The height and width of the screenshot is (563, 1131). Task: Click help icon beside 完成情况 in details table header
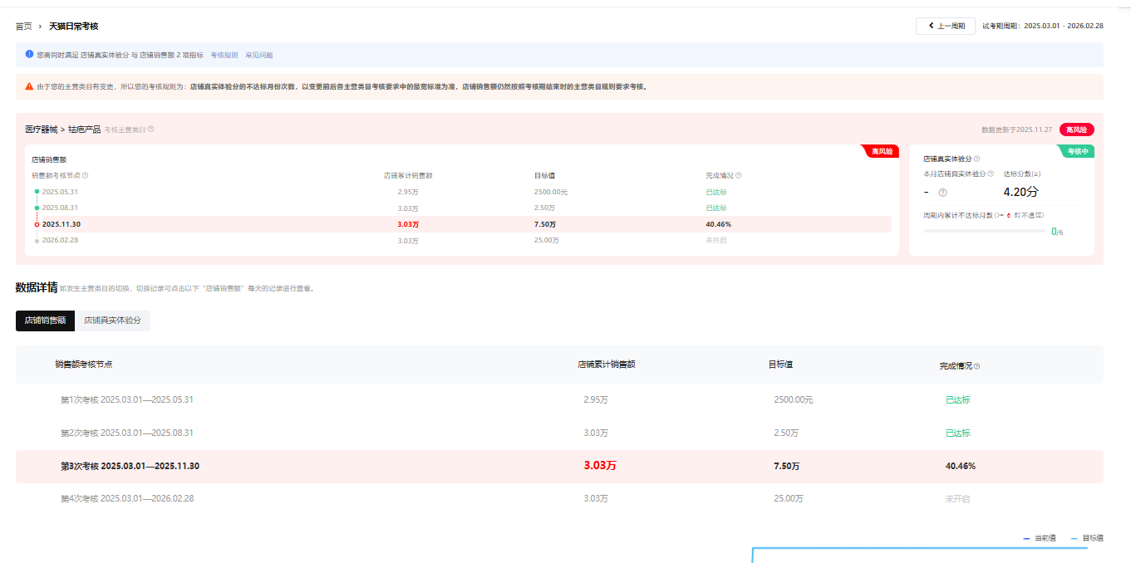[x=976, y=366]
